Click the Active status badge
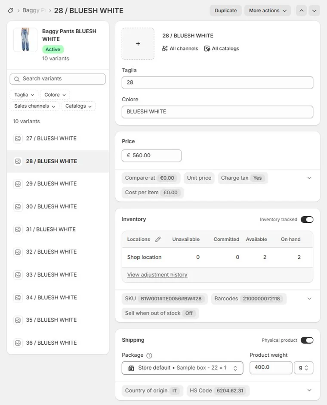Viewport: 327px width, 405px height. pyautogui.click(x=53, y=50)
